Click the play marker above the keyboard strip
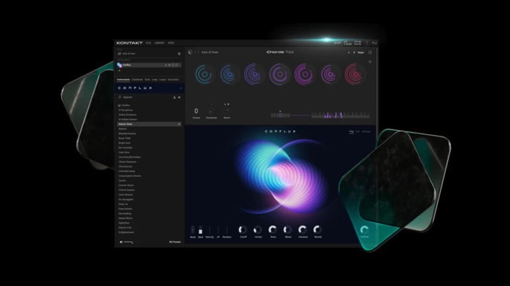This screenshot has width=510, height=286. [x=280, y=111]
